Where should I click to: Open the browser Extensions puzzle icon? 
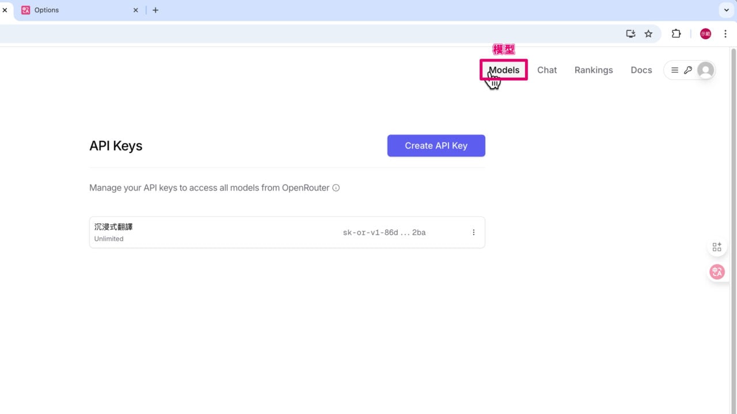tap(676, 34)
